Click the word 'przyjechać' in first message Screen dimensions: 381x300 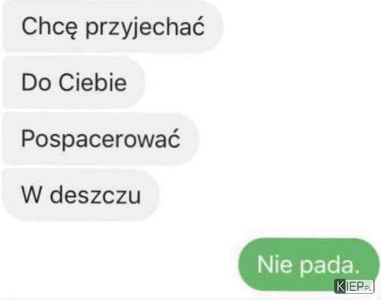tap(145, 27)
